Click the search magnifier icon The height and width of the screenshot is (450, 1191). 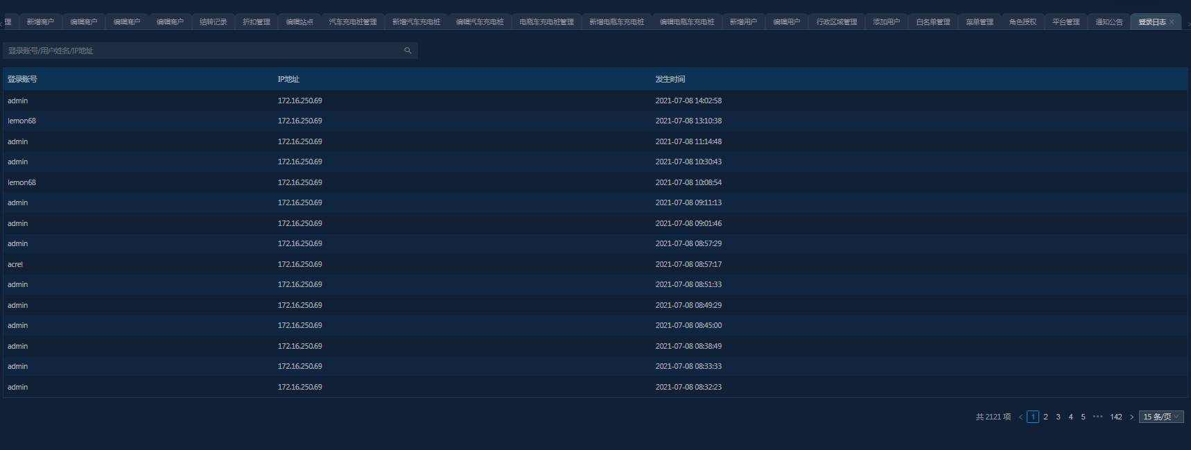pyautogui.click(x=408, y=51)
